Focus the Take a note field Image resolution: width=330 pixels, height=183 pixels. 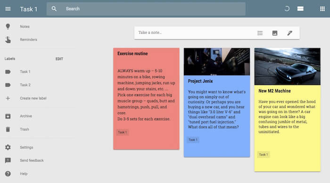[194, 33]
